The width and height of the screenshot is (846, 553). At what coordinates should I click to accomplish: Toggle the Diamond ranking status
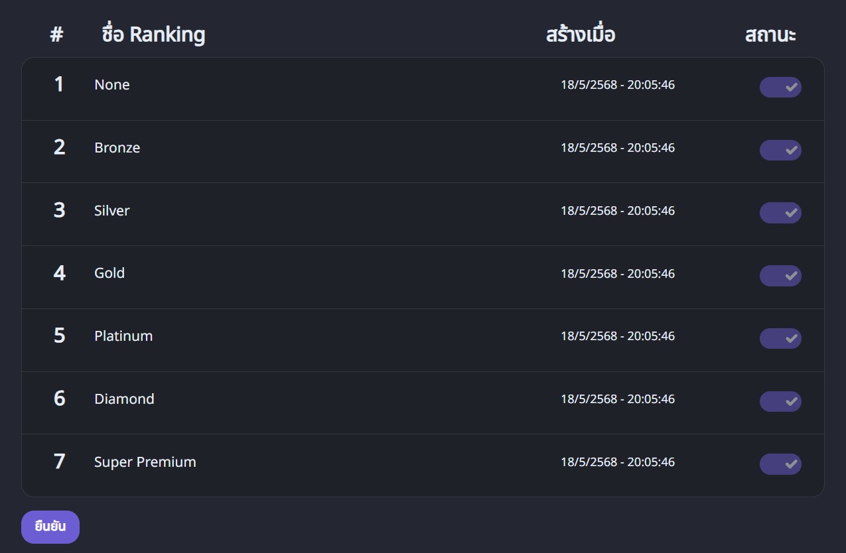pos(780,401)
